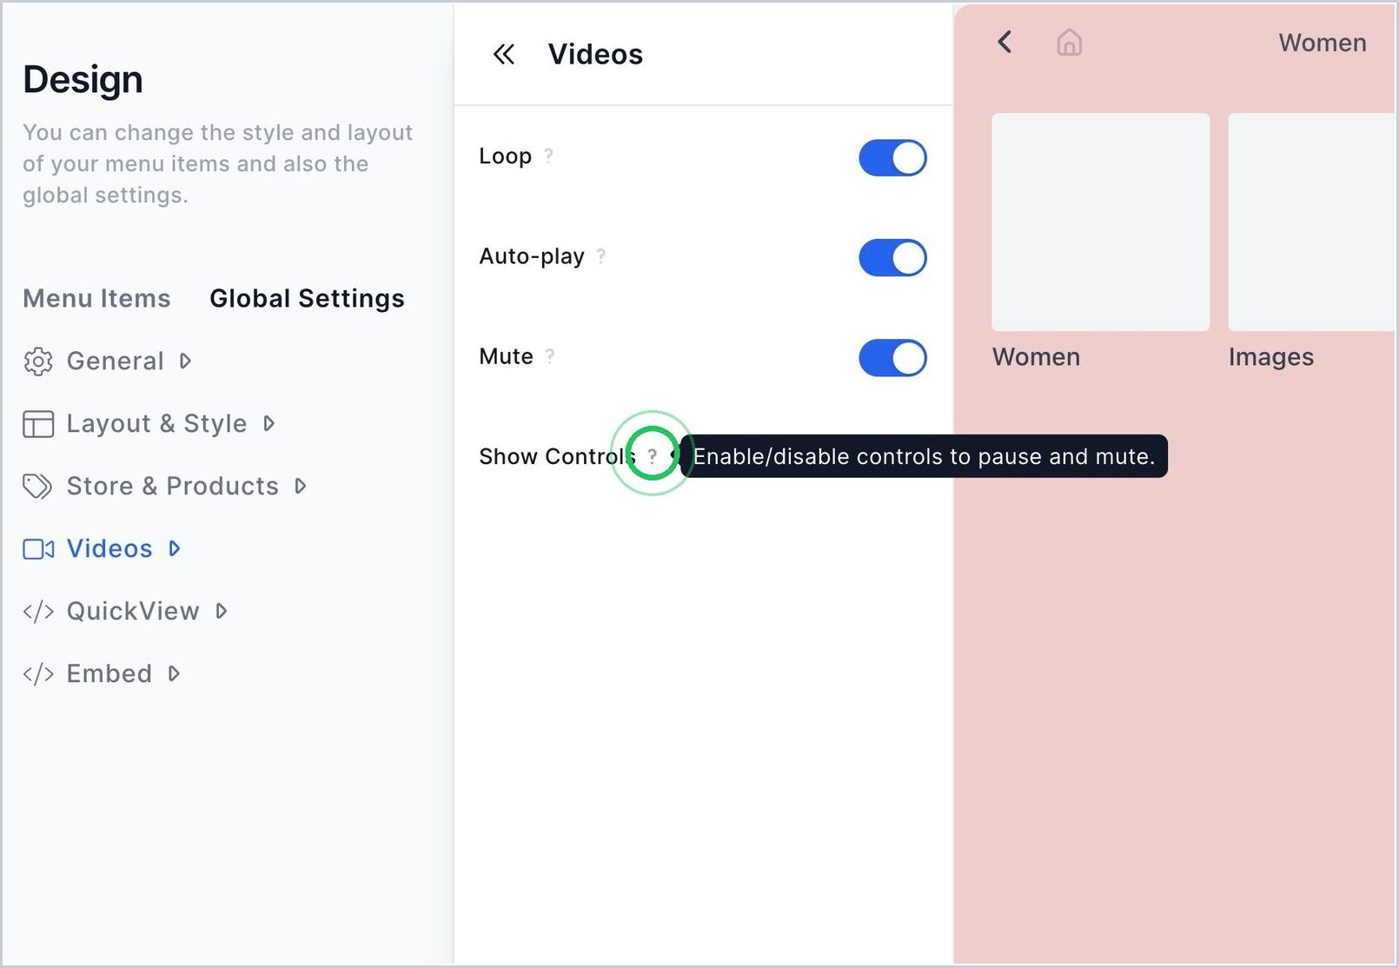Disable the Auto-play switch
Image resolution: width=1399 pixels, height=968 pixels.
coord(892,258)
